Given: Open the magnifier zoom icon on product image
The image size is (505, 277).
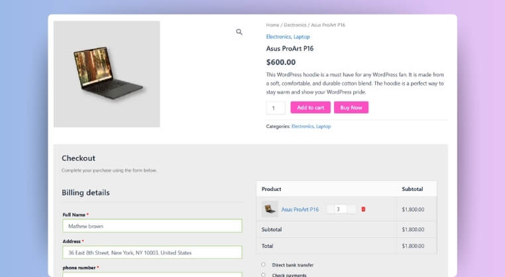Looking at the screenshot, I should pyautogui.click(x=239, y=32).
